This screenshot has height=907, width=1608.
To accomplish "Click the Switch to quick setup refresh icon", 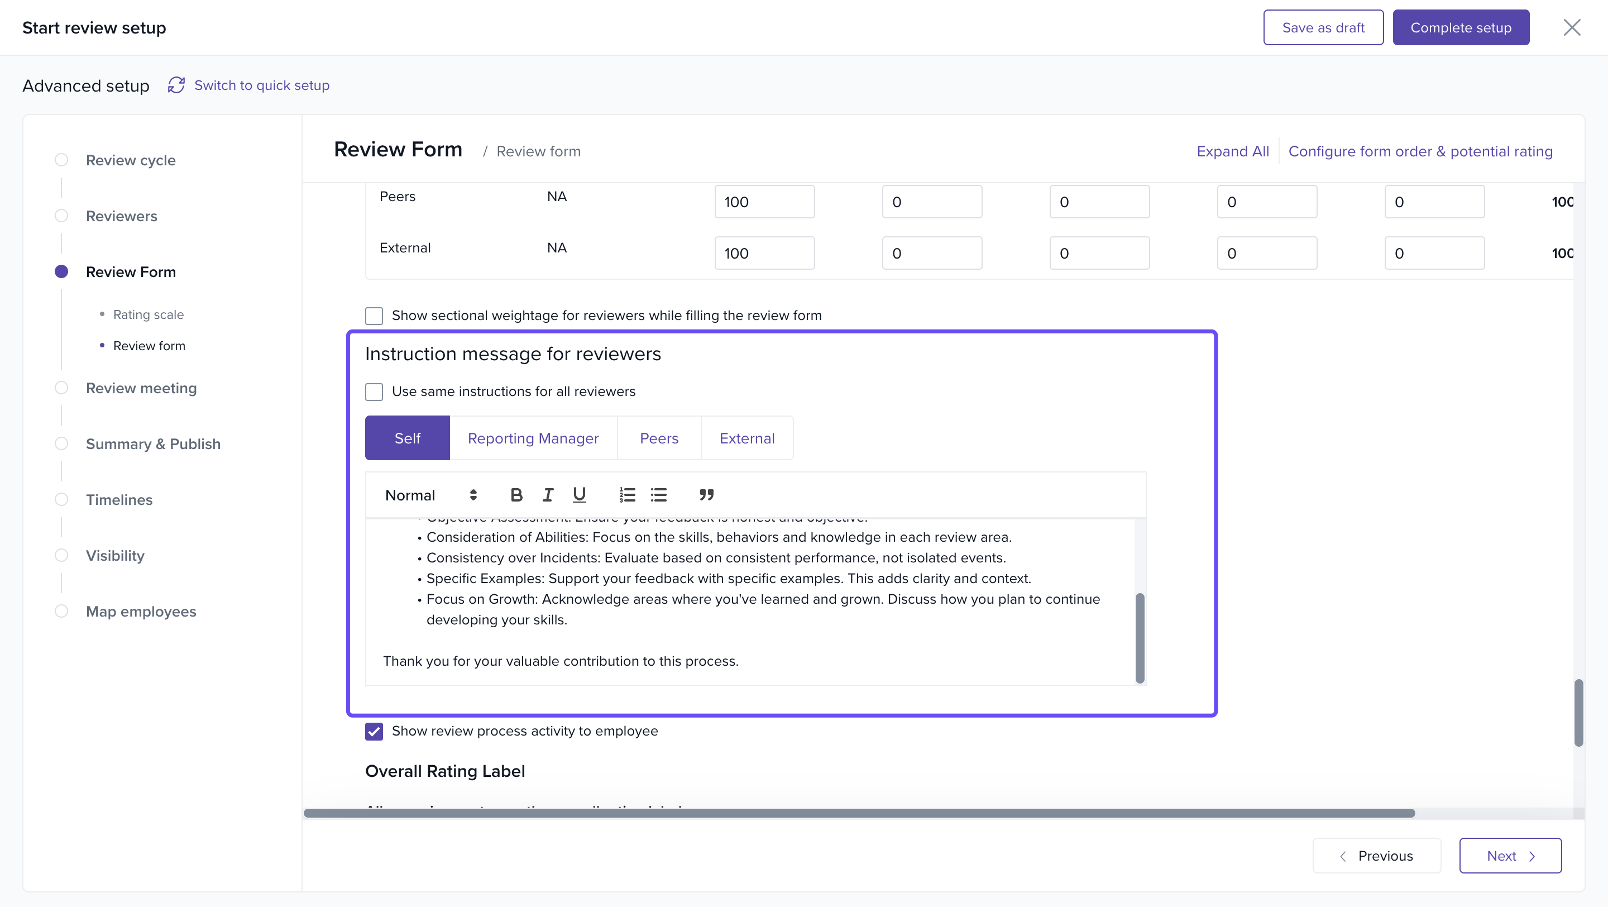I will pyautogui.click(x=176, y=85).
